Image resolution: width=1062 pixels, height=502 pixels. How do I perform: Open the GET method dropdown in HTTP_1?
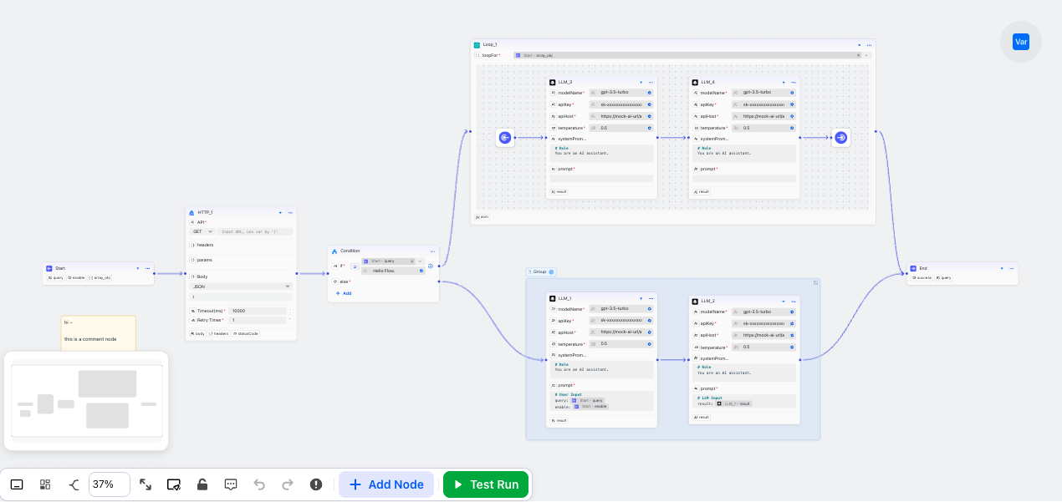(x=203, y=231)
